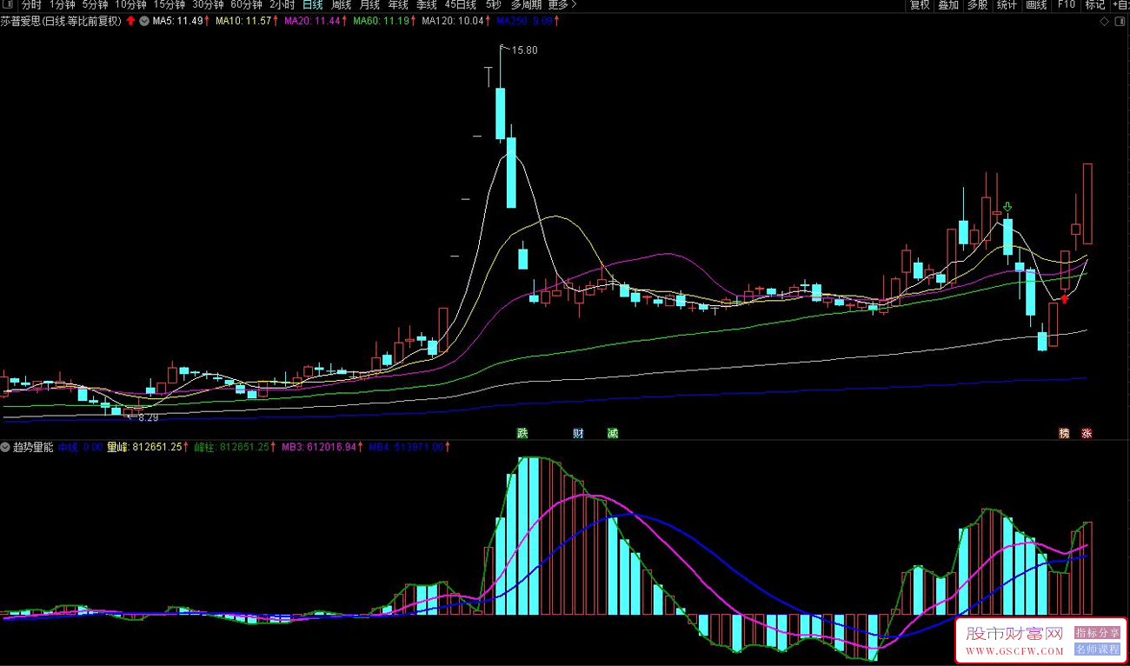This screenshot has width=1130, height=666.
Task: Select the 5秒 period tab
Action: click(493, 5)
